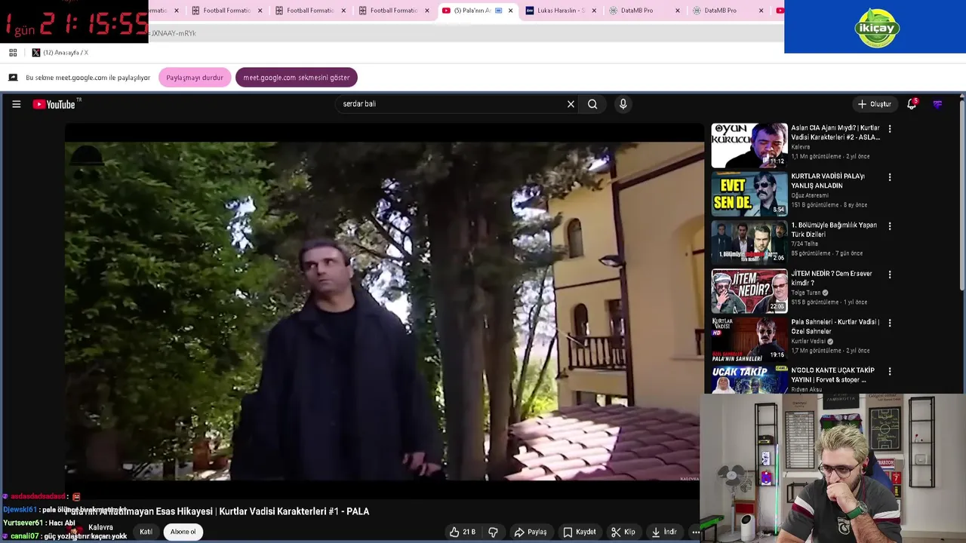Open options menu for Bağımlılık Yapan Türk Dizileri video
966x543 pixels.
pos(890,226)
